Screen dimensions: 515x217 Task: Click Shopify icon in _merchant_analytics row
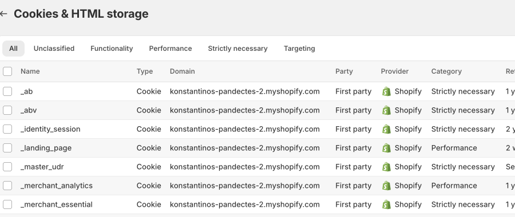coord(387,186)
